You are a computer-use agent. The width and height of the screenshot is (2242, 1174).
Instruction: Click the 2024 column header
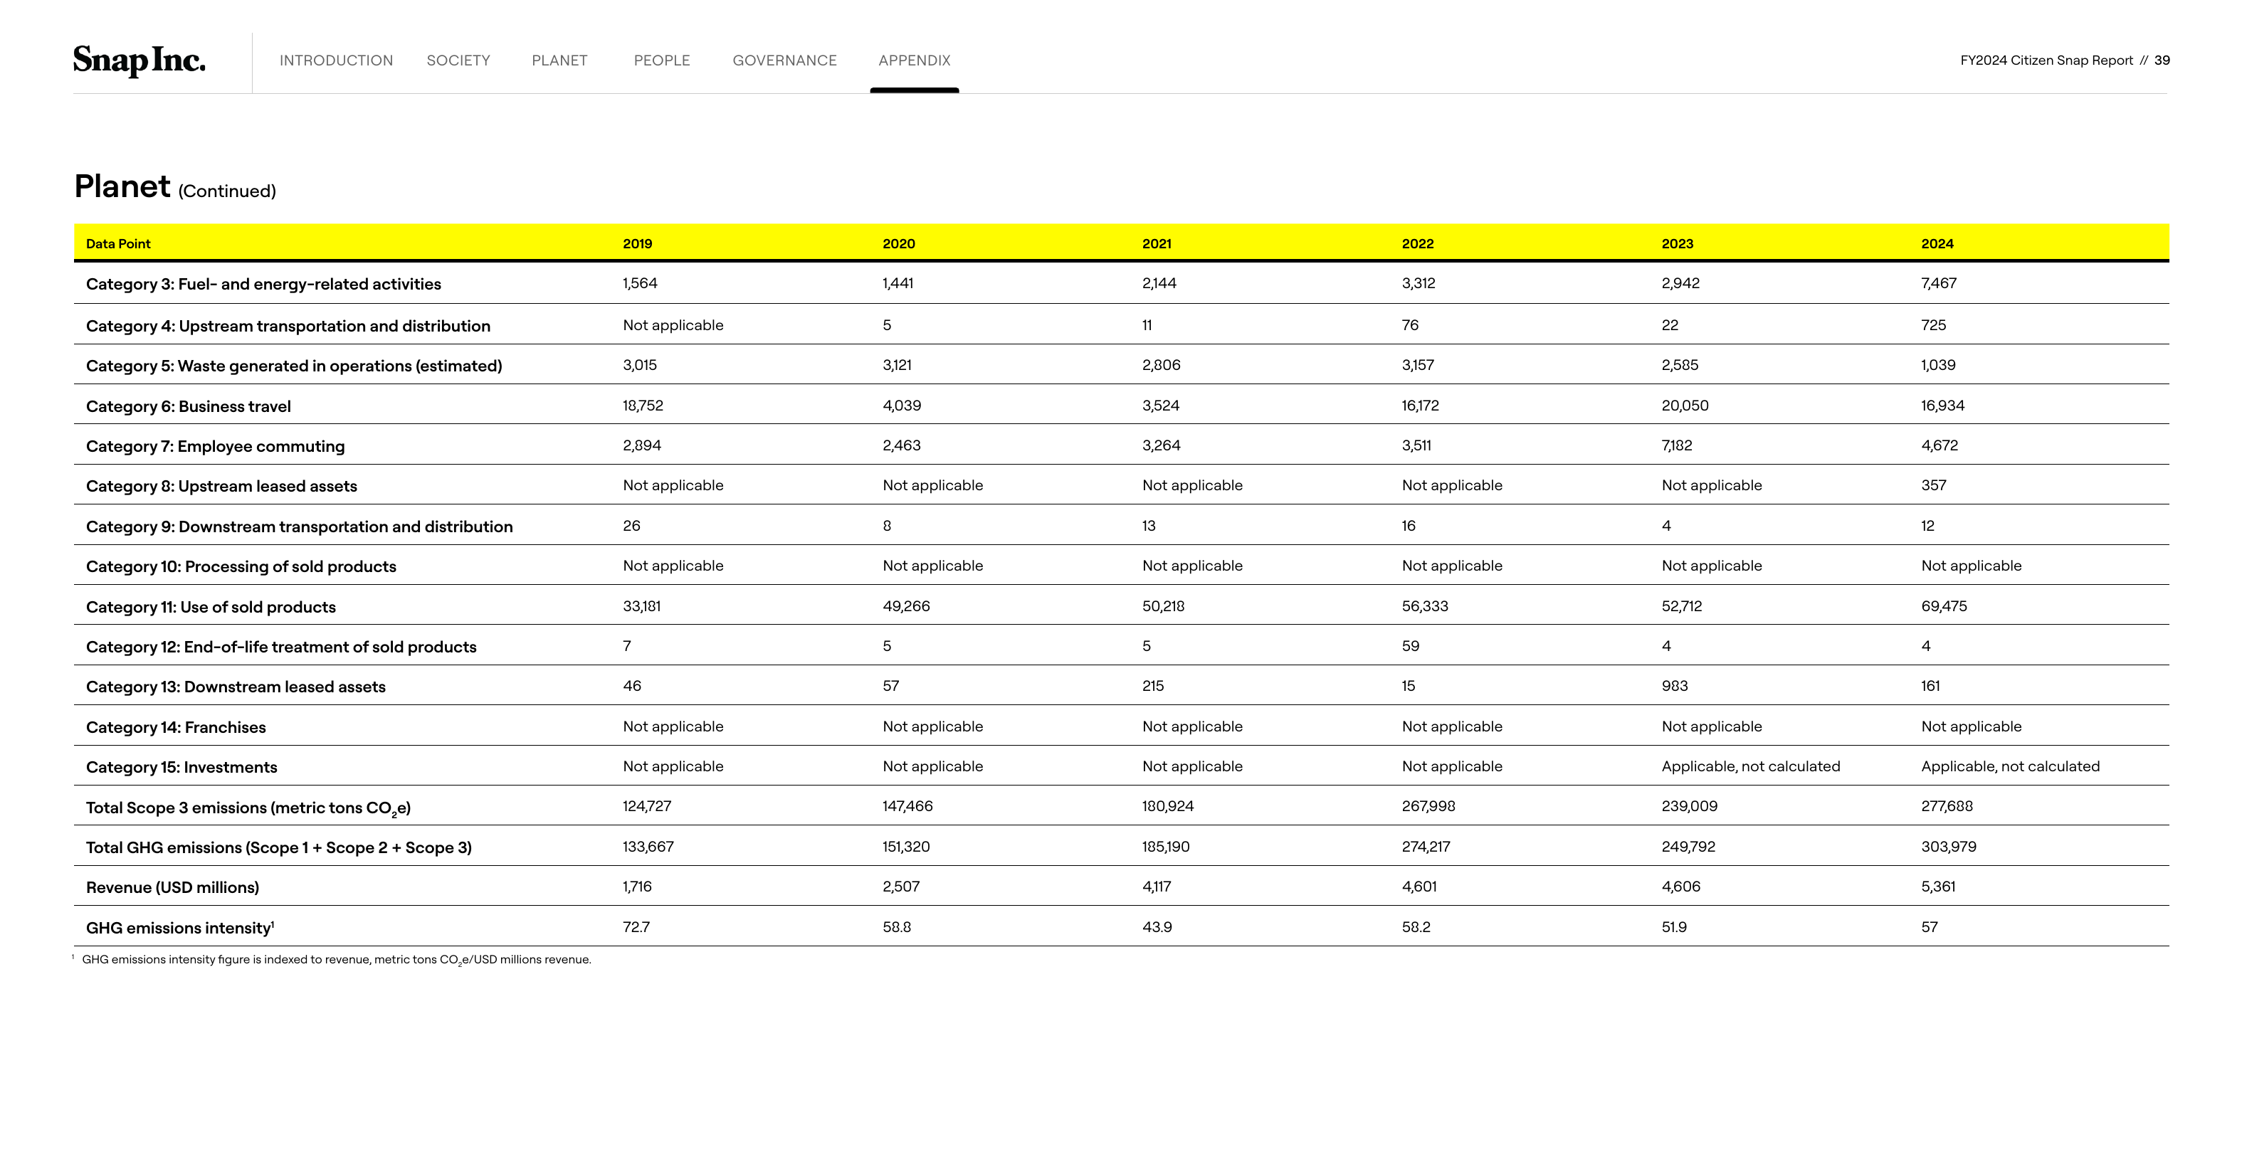[x=1937, y=243]
